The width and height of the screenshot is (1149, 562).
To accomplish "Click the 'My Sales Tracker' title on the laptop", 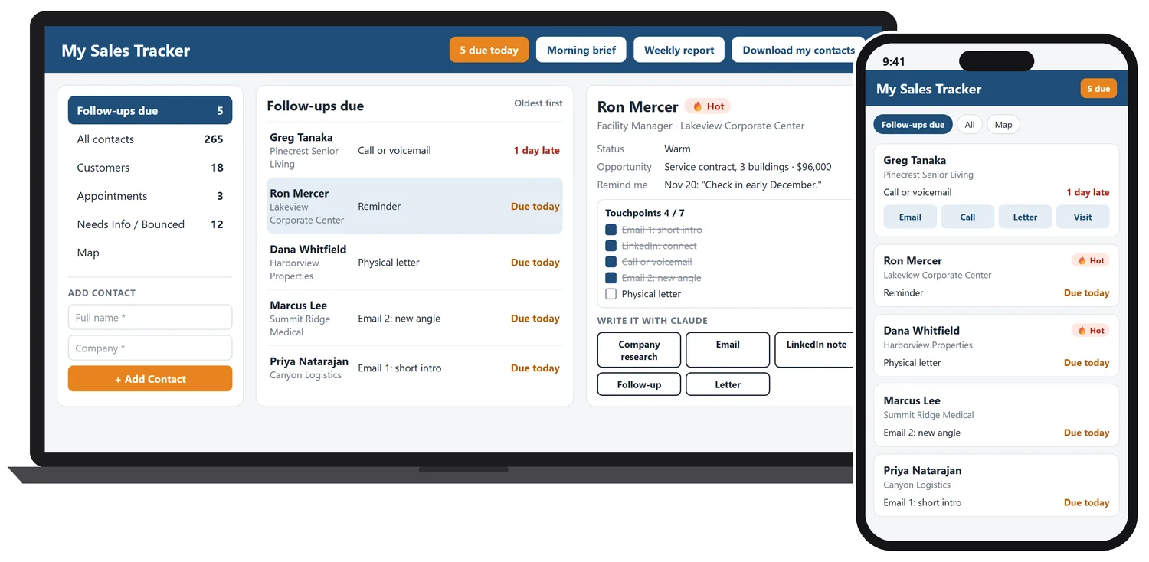I will (x=126, y=51).
